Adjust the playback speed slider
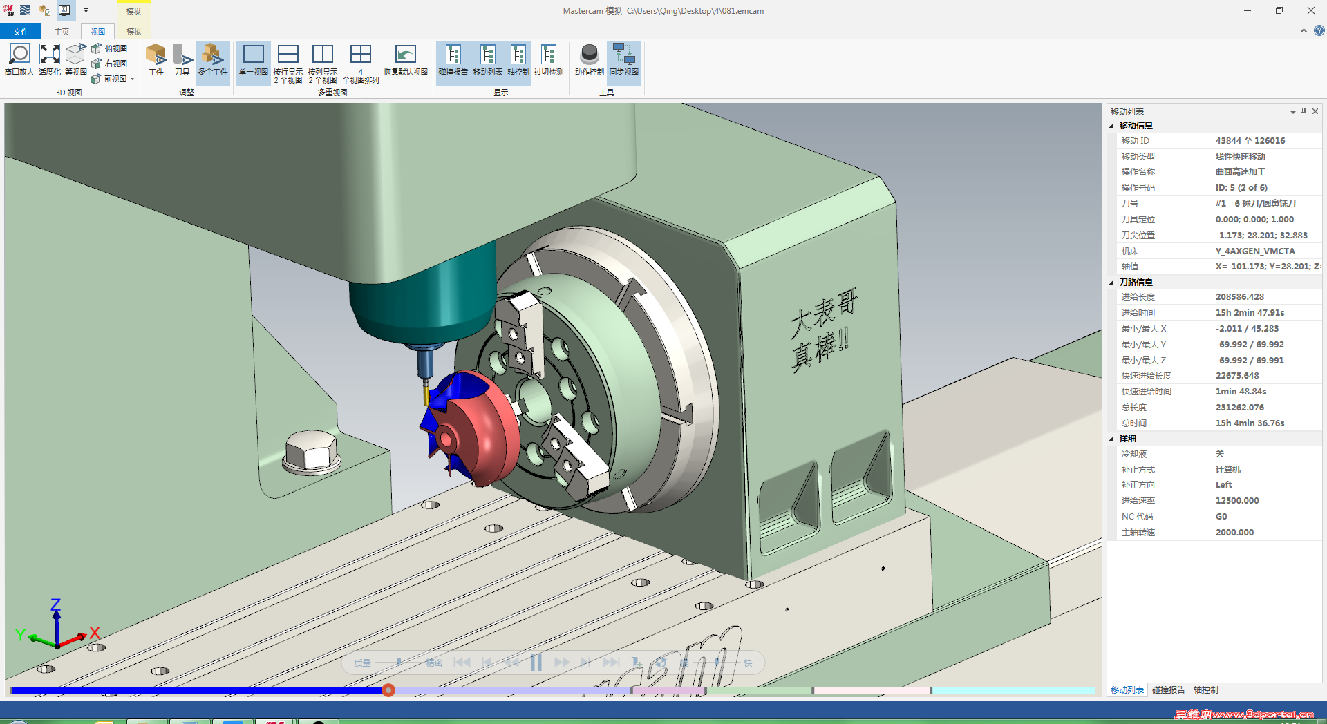Screen dimensions: 1327x724 point(717,663)
